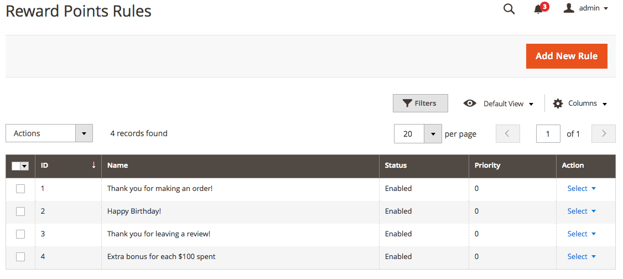This screenshot has height=279, width=623.
Task: Check the row for rule ID 3
Action: pyautogui.click(x=20, y=234)
